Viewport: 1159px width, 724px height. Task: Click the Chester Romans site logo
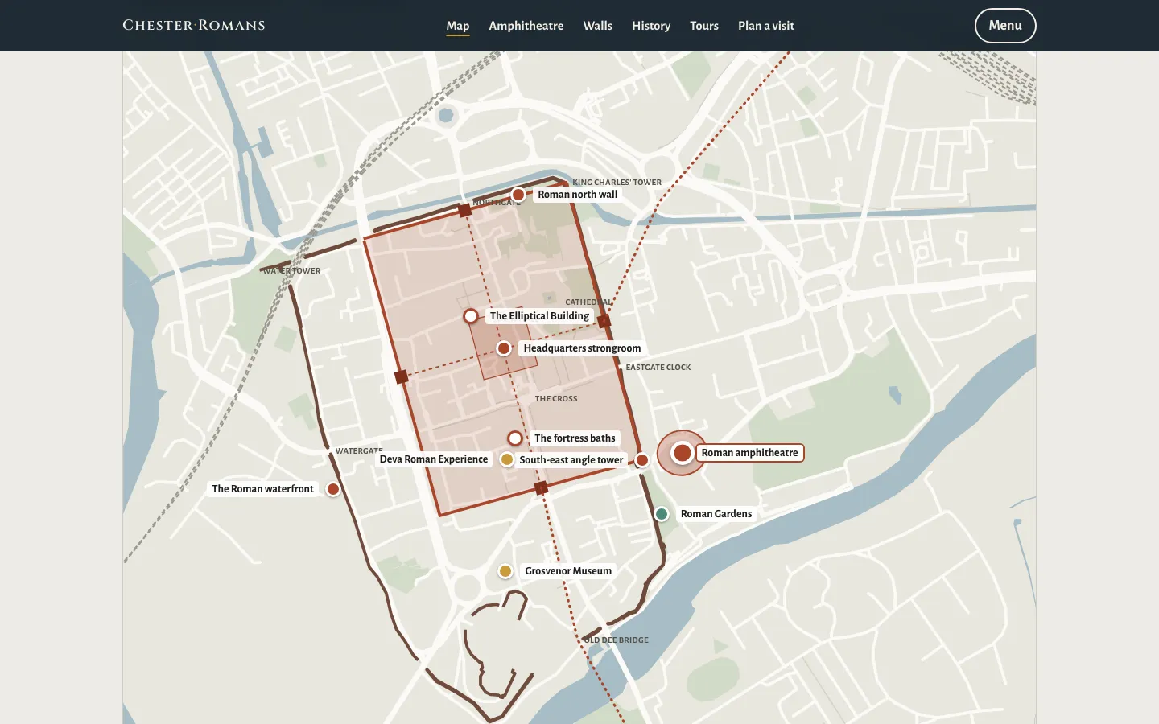(x=194, y=25)
